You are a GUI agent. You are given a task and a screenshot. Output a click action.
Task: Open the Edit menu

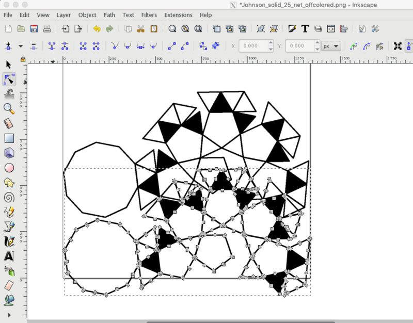pos(24,15)
